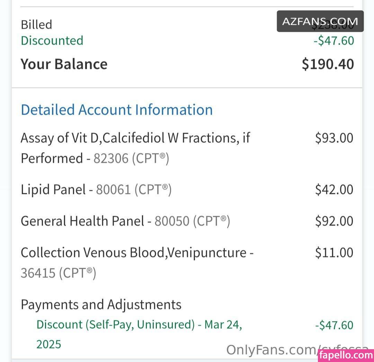Click the Billed label
The width and height of the screenshot is (374, 362).
pos(36,25)
